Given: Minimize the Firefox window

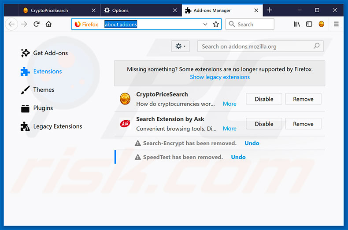Looking at the screenshot, I should coord(300,10).
